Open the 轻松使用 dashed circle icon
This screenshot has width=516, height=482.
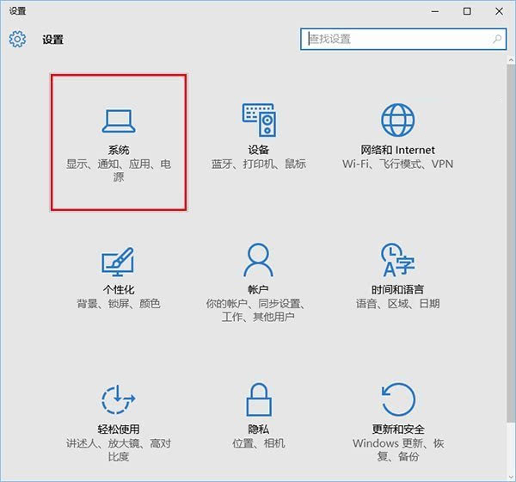point(119,399)
